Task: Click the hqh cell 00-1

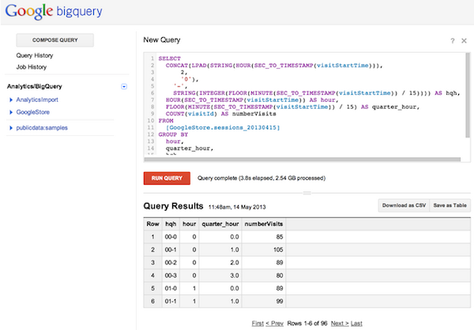Action: tap(171, 250)
